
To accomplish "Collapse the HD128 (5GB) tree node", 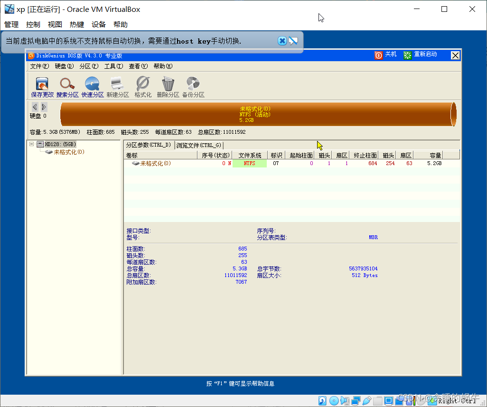I will tap(32, 144).
